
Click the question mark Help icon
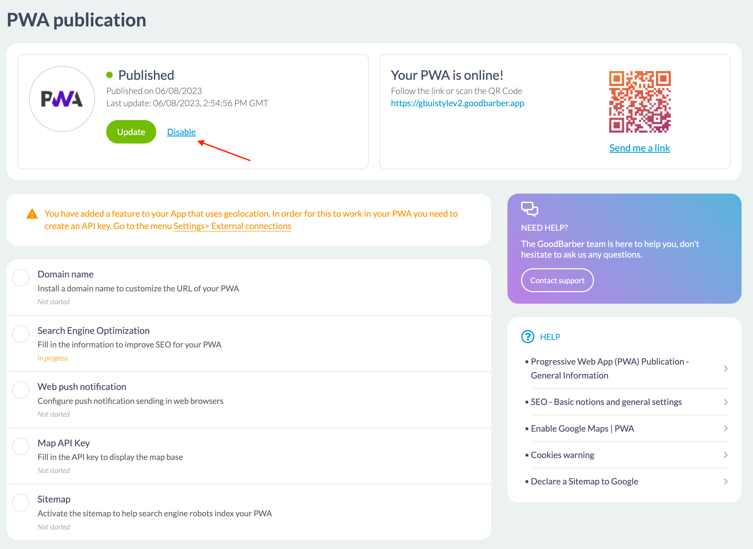click(528, 337)
